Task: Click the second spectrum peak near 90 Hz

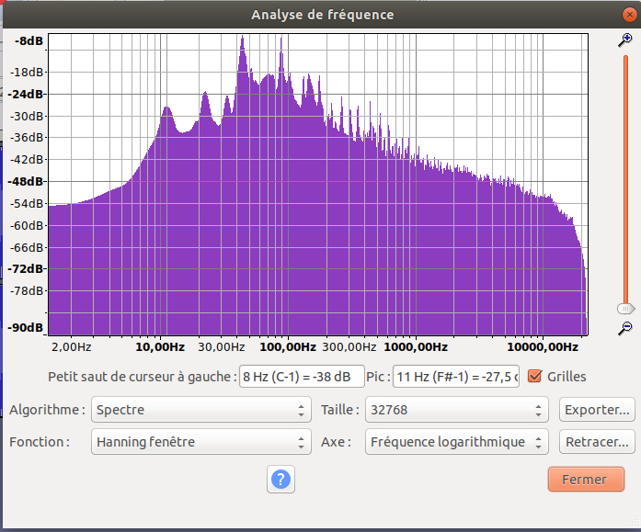Action: click(280, 40)
